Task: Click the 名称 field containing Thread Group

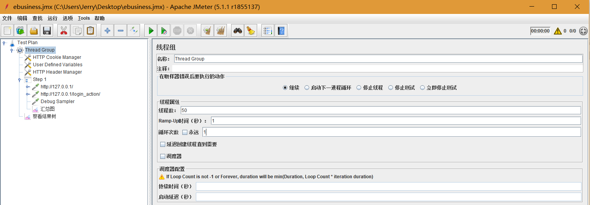Action: (378, 59)
